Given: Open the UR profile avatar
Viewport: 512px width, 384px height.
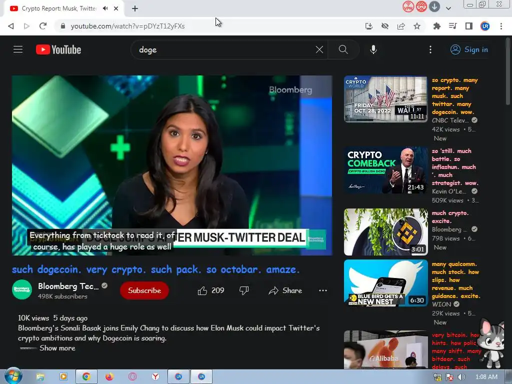Looking at the screenshot, I should [485, 26].
